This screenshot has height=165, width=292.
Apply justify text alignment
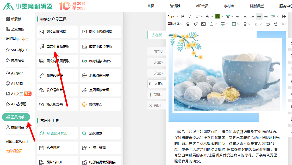pos(259,16)
